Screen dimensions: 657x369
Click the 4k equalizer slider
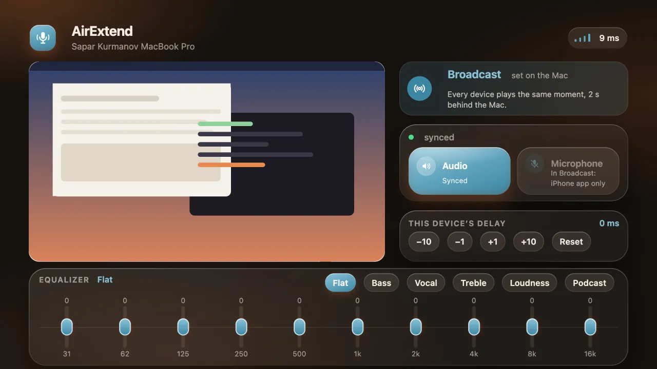[x=474, y=327]
